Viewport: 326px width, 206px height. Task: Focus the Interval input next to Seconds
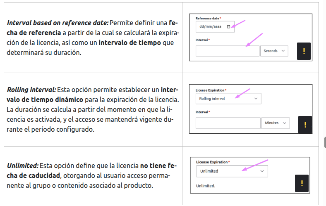click(x=227, y=51)
